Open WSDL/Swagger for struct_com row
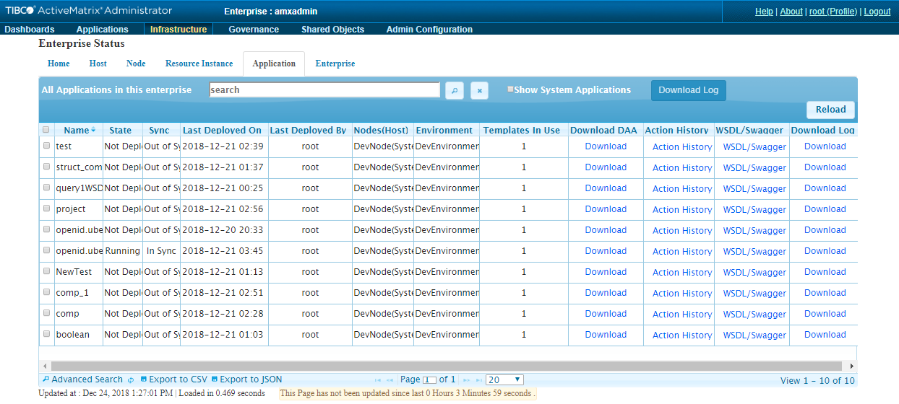 point(754,168)
